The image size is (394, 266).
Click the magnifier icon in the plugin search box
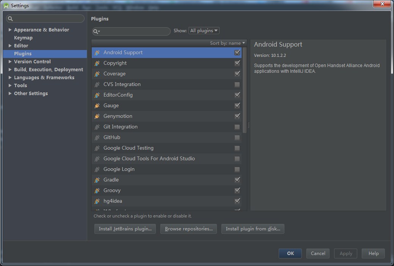[96, 31]
